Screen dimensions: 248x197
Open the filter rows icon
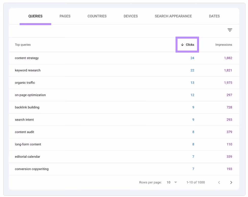click(230, 30)
